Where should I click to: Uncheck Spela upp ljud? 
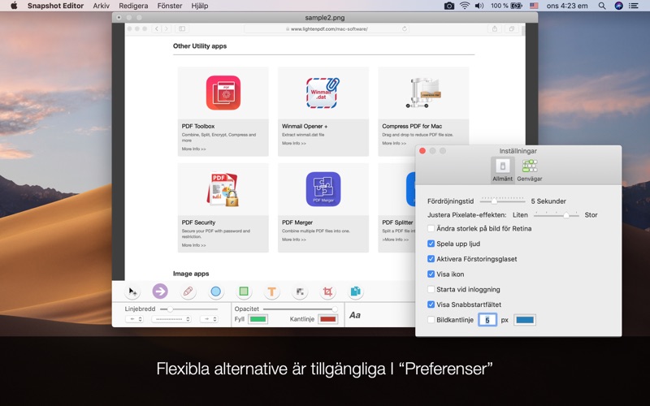pyautogui.click(x=431, y=244)
